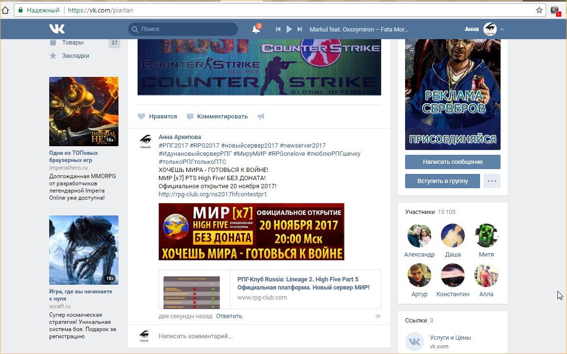The image size is (567, 354).
Task: Click the avatar next to the comment input
Action: (x=144, y=336)
